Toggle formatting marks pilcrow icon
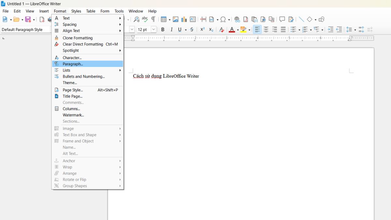Screen dimensions: 391x220 pos(153,19)
